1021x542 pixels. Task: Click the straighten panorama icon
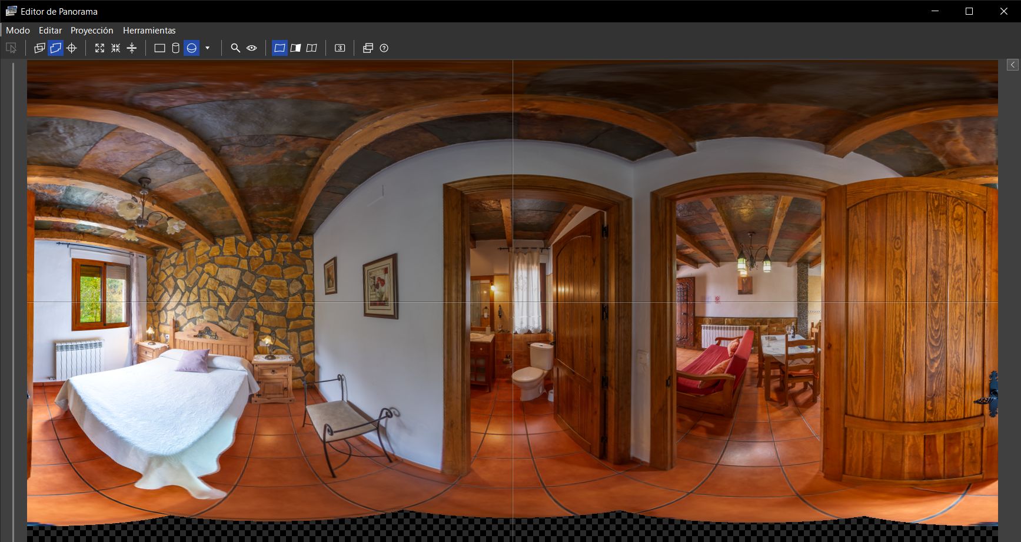tap(132, 48)
